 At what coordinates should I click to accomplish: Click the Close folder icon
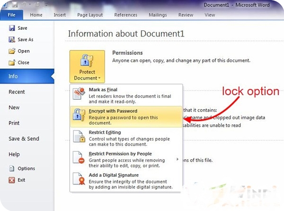pos(12,62)
